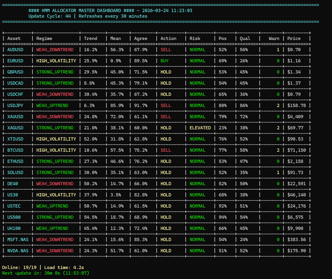
Task: Click the SELL action for USDJPY
Action: 166,106
